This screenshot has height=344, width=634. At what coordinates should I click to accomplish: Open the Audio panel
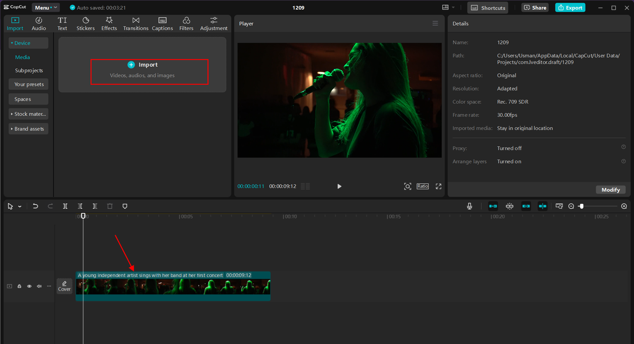39,23
